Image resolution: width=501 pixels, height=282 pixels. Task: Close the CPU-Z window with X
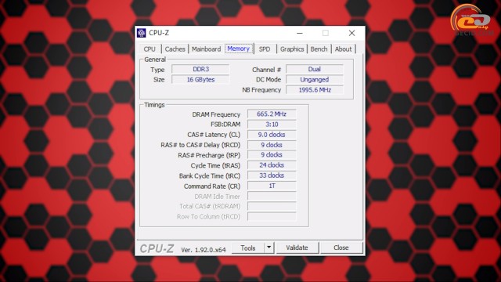tap(351, 33)
